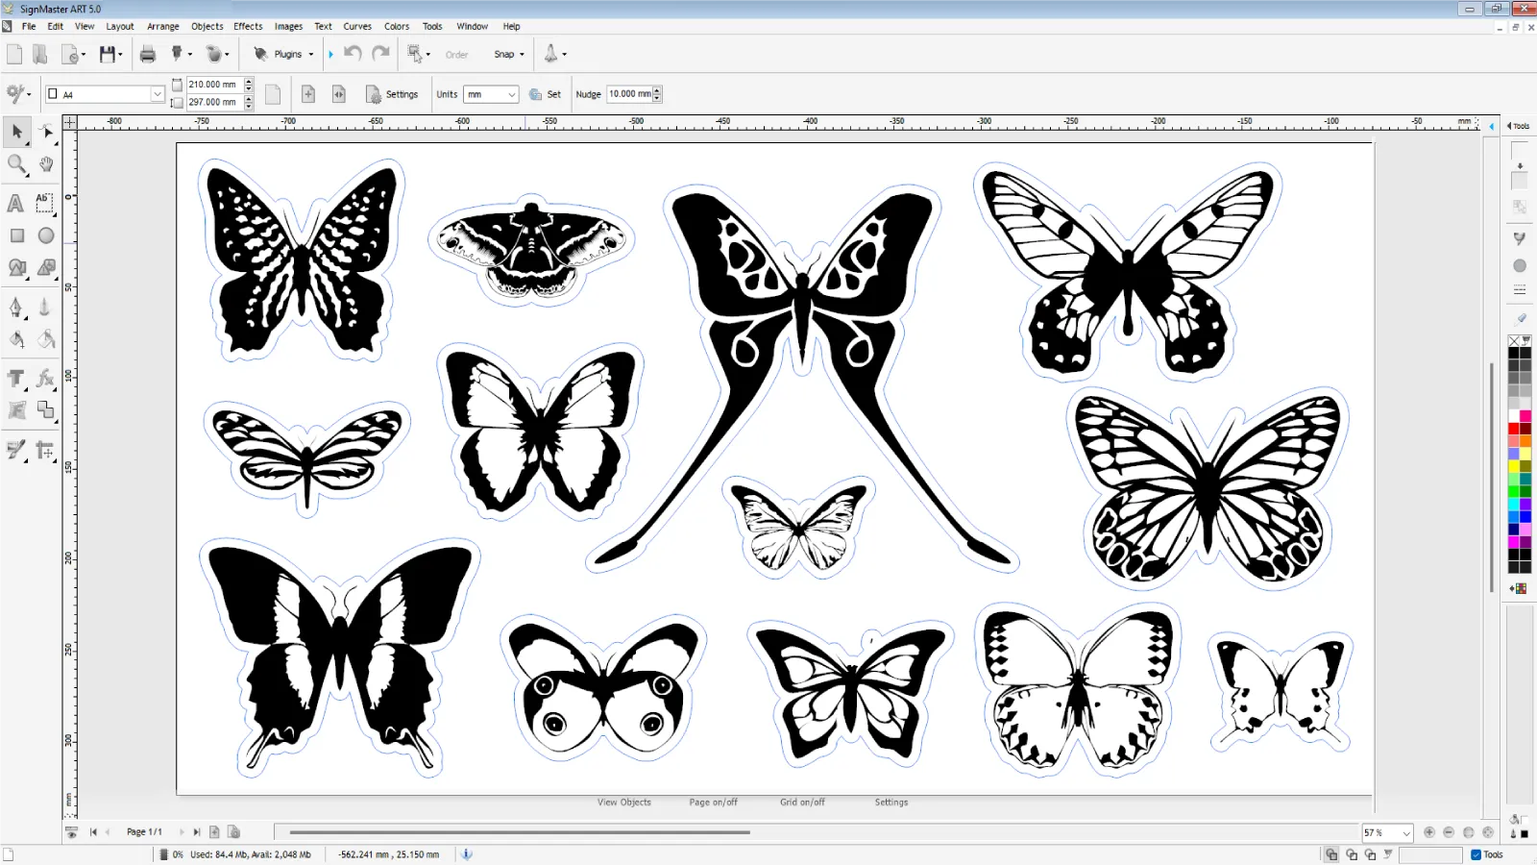Expand the Units mm dropdown
1537x865 pixels.
[x=511, y=94]
